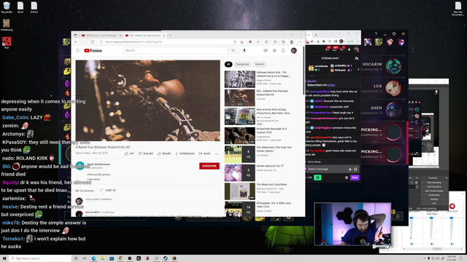Screen dimensions: 467x262
Task: Open the New Arrivals from Analog Productions video
Action: coord(240,116)
